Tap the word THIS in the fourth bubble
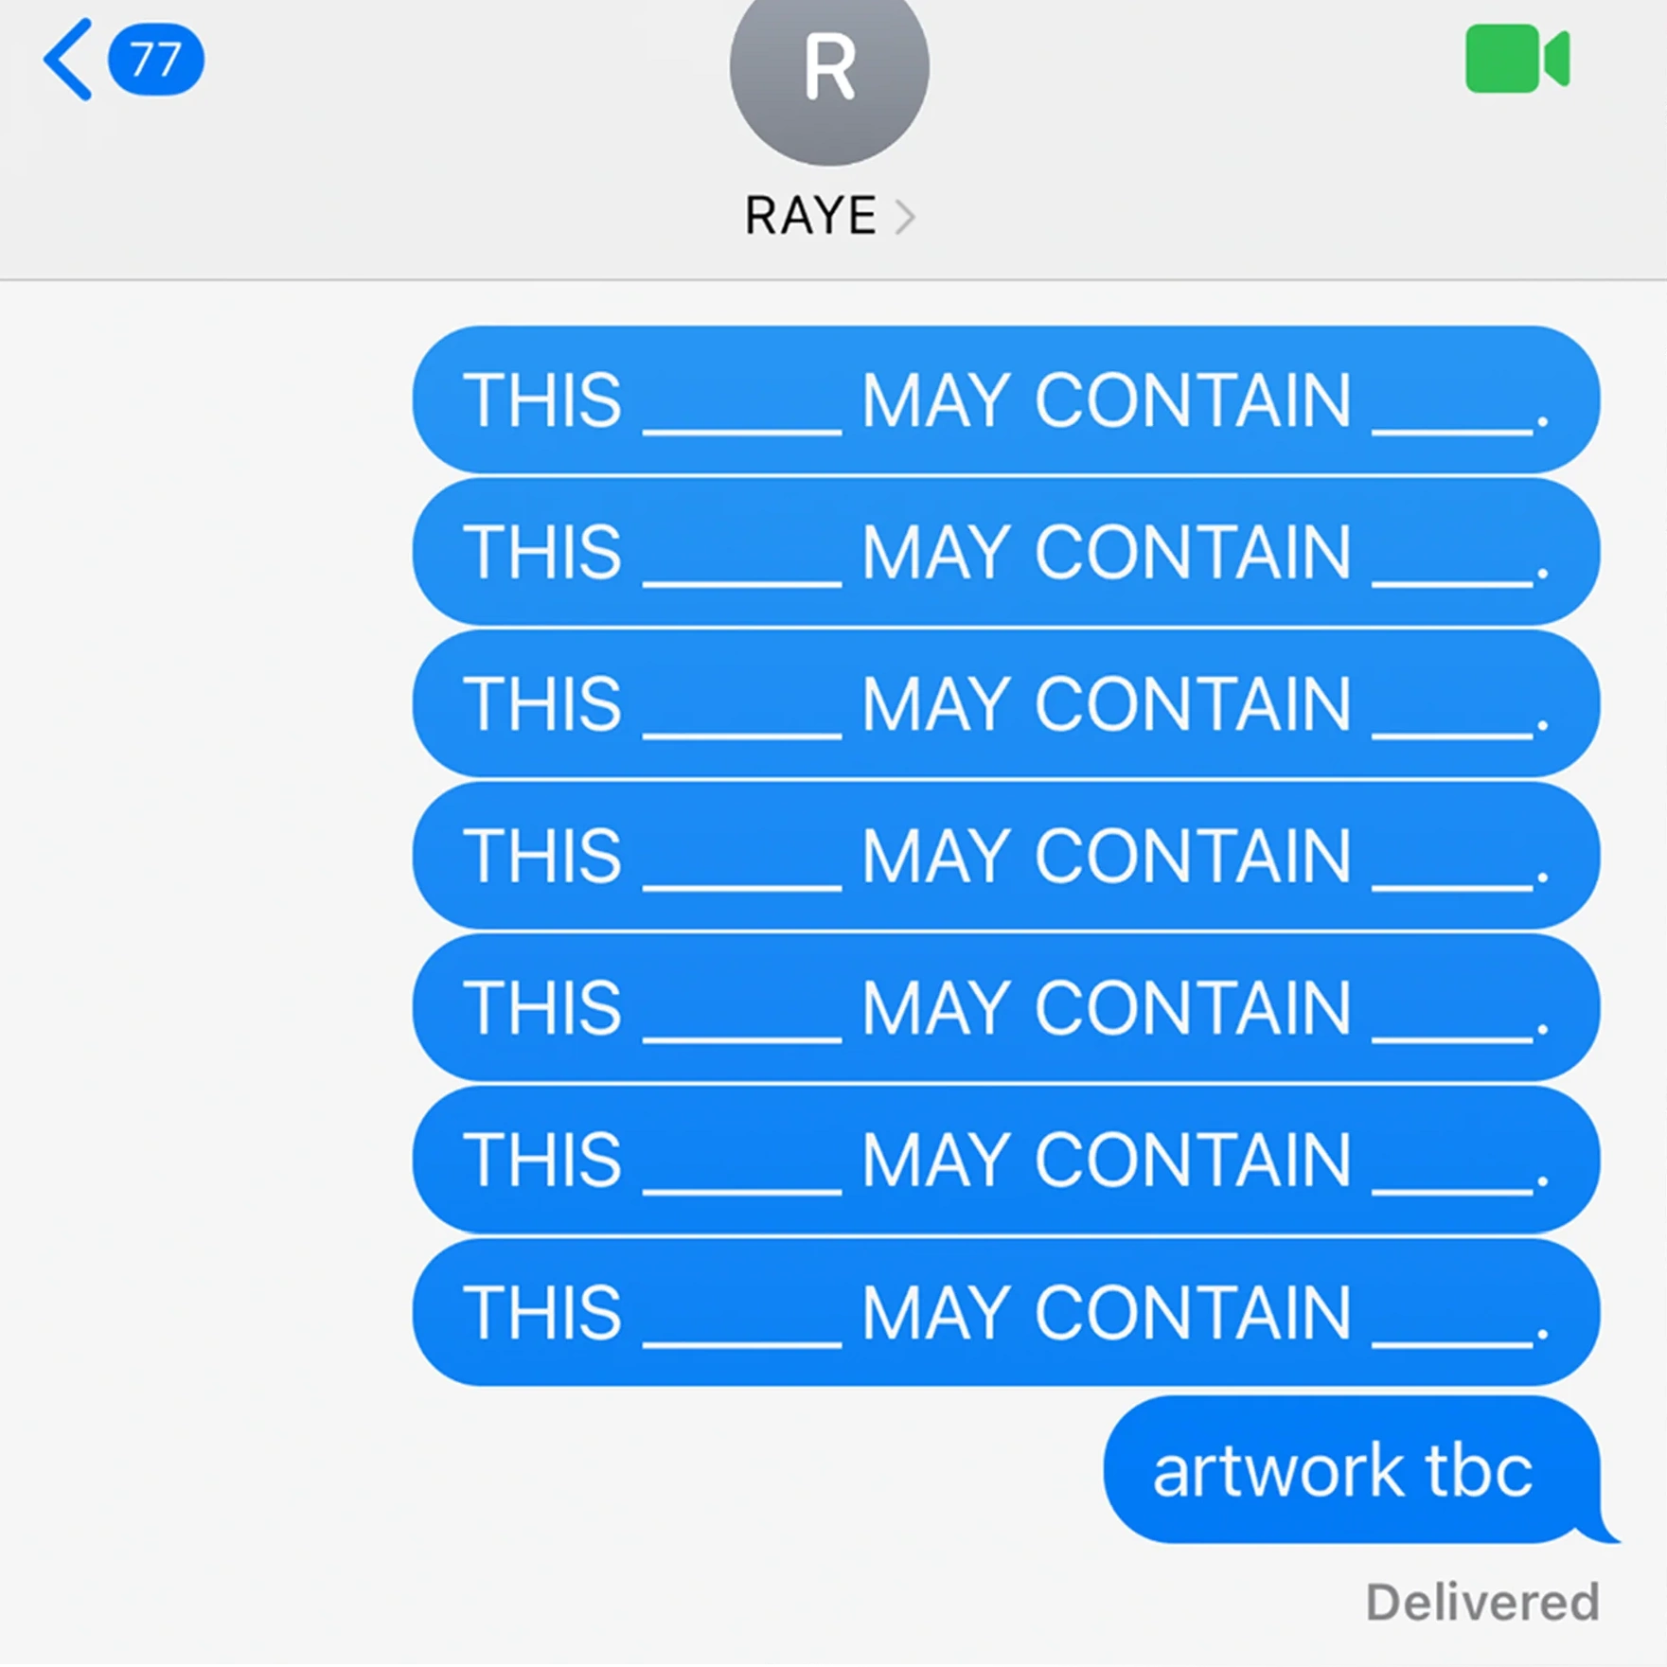The width and height of the screenshot is (1667, 1667). [x=542, y=857]
